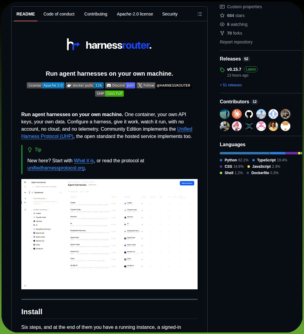
Task: Click the Releases 52 heading
Action: pyautogui.click(x=235, y=59)
